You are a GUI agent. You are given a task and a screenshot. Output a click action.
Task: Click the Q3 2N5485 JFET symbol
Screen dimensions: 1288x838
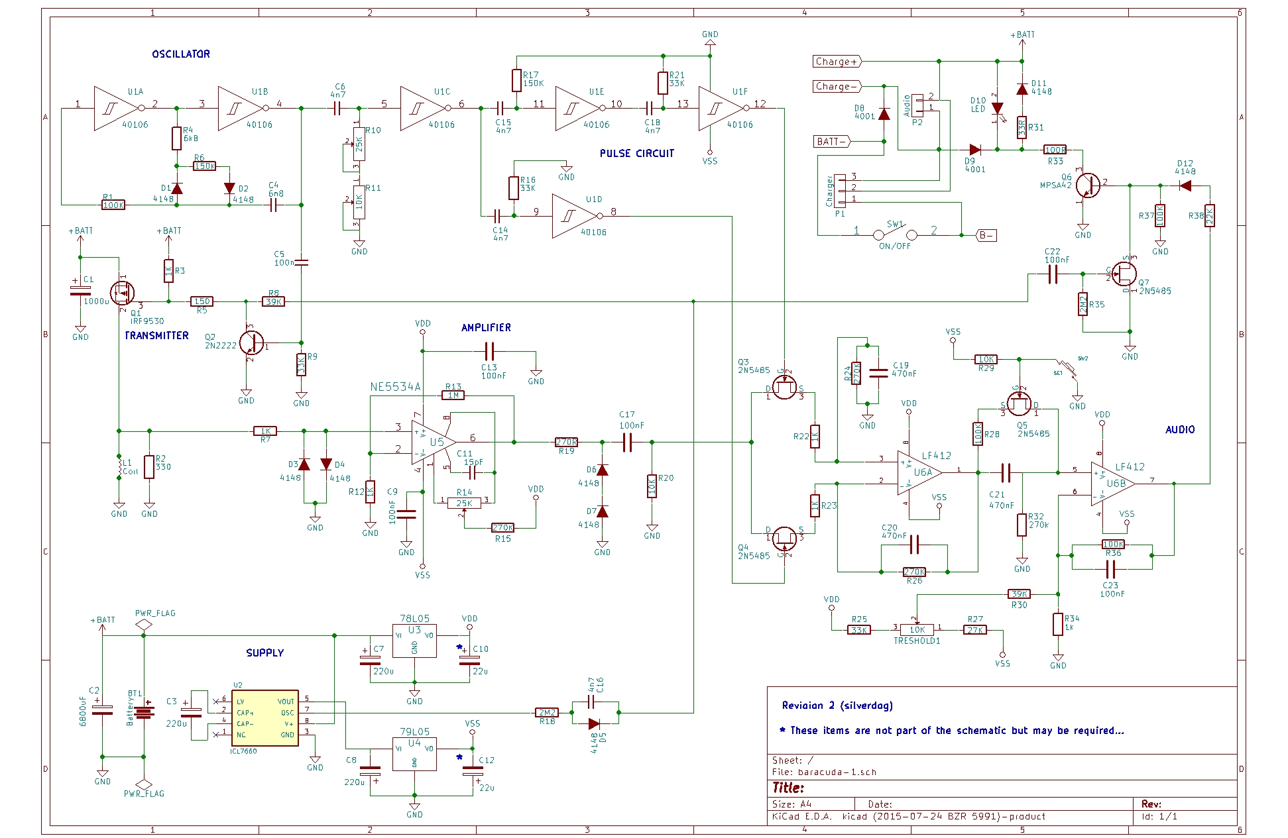coord(785,388)
